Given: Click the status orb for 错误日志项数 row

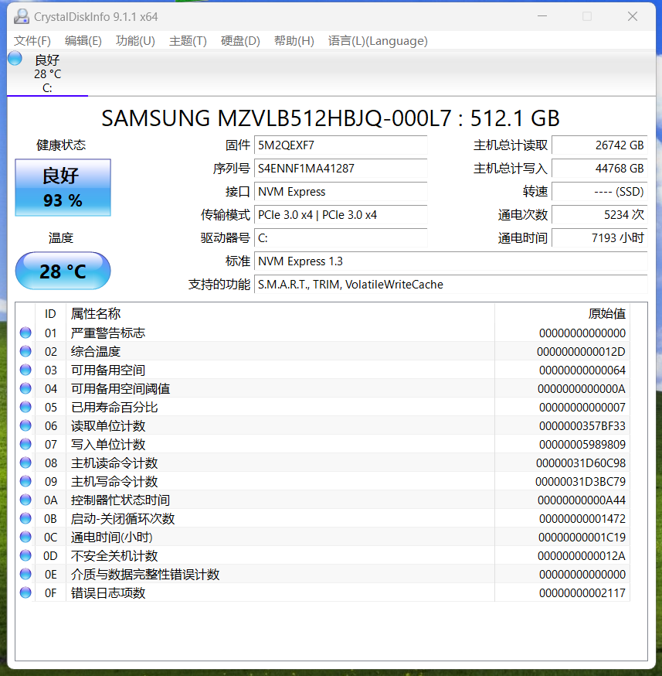Looking at the screenshot, I should [x=26, y=593].
